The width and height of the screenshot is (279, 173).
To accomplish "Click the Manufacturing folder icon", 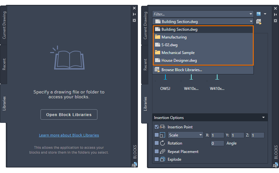I will (158, 37).
